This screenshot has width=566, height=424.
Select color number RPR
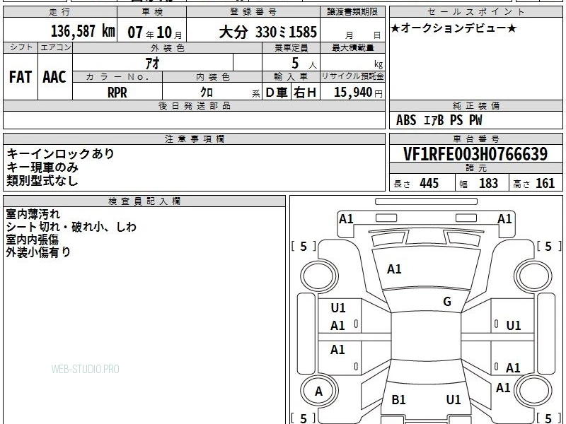(117, 93)
